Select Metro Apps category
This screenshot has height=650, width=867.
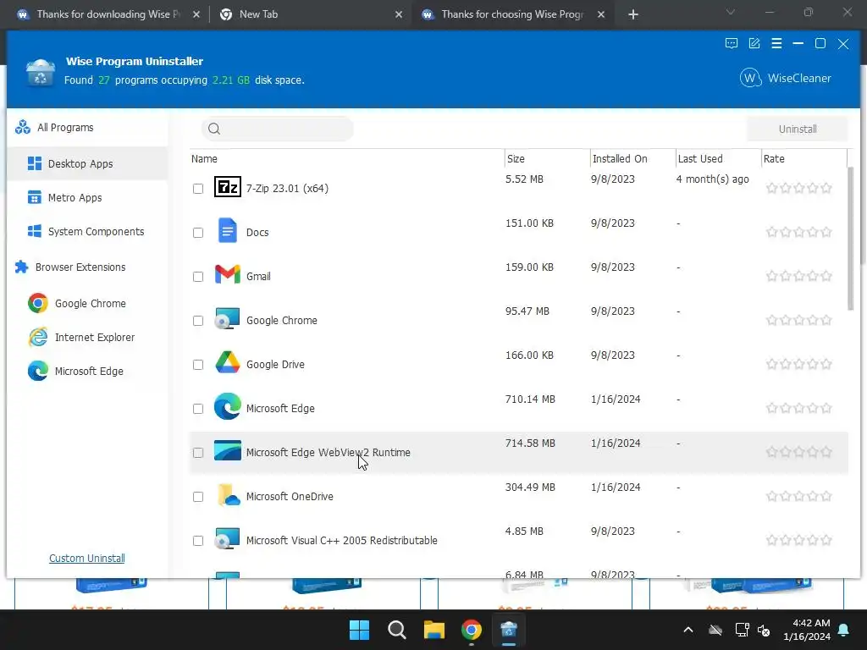pos(87,197)
